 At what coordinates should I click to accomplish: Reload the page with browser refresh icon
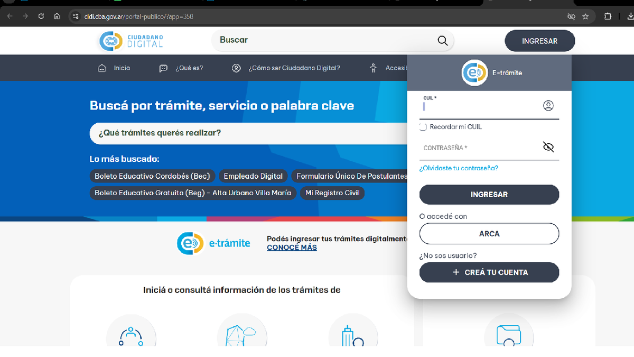coord(41,16)
